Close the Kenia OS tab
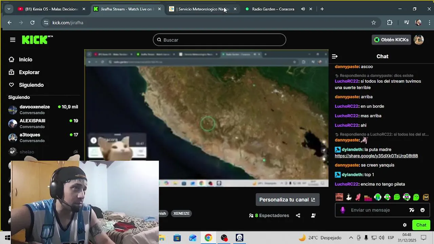The image size is (434, 244). pyautogui.click(x=84, y=9)
